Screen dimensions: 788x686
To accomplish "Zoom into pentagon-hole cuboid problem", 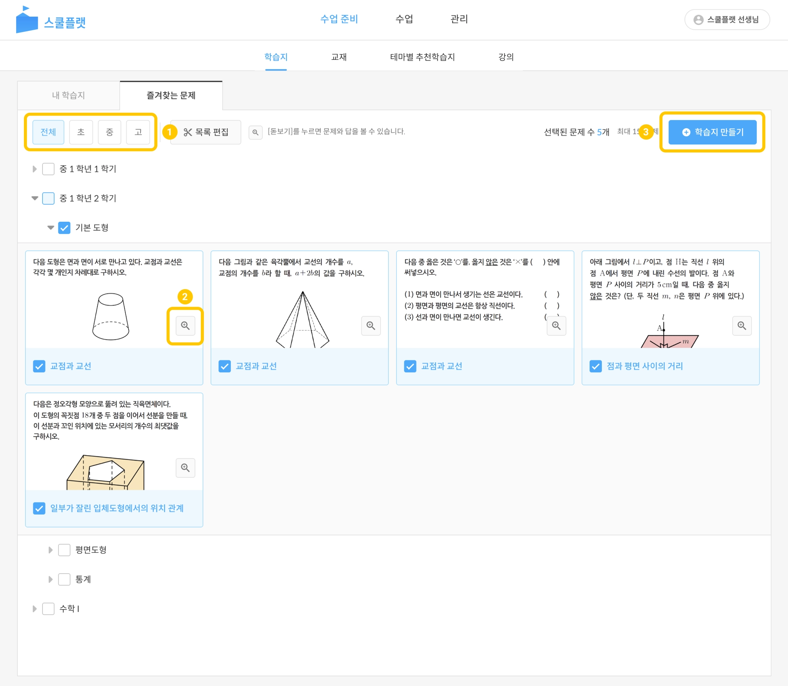I will [x=185, y=468].
